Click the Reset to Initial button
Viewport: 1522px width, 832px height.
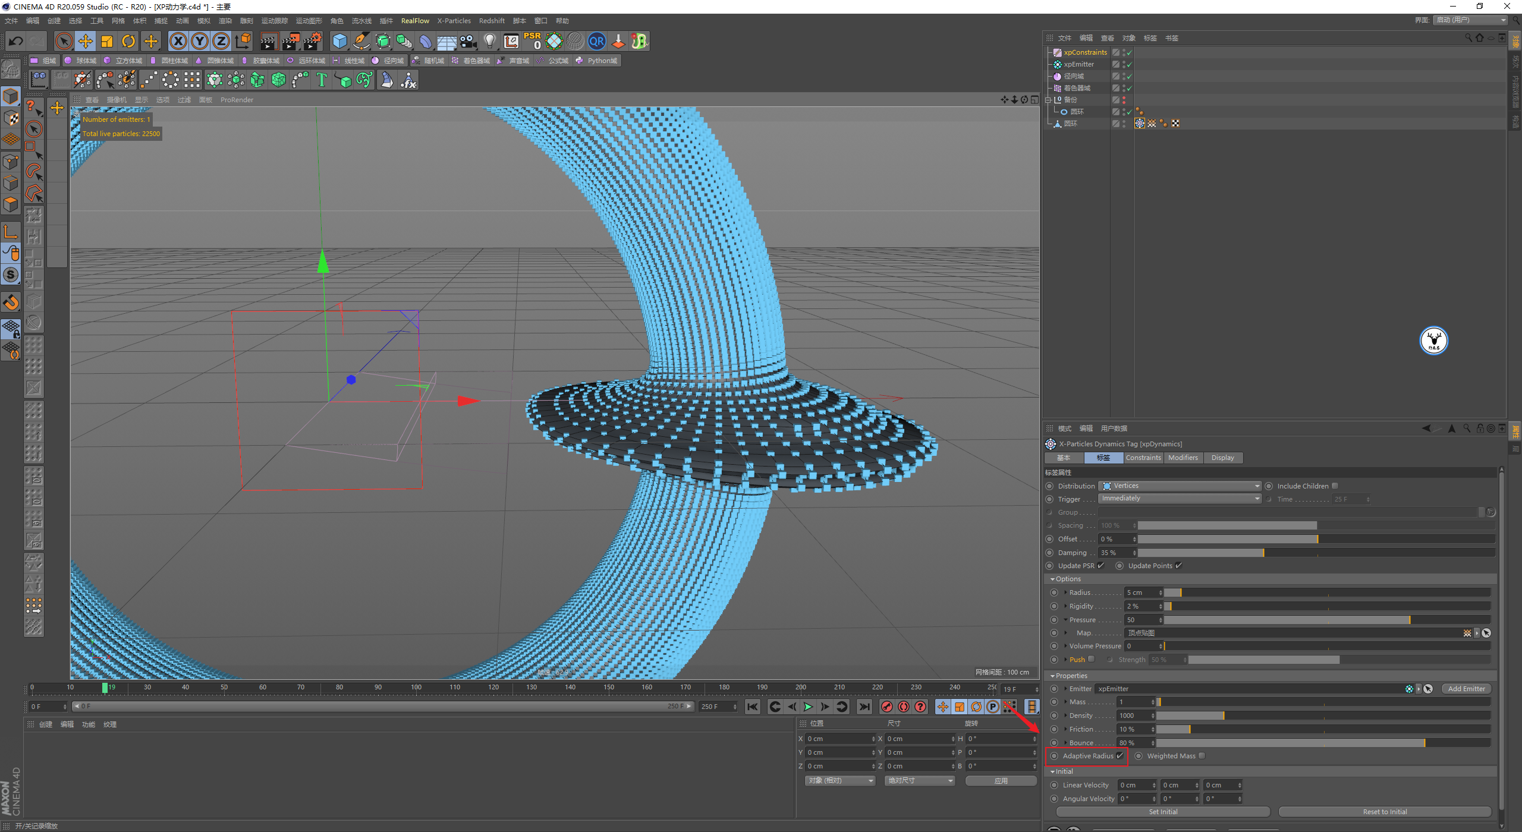point(1384,812)
